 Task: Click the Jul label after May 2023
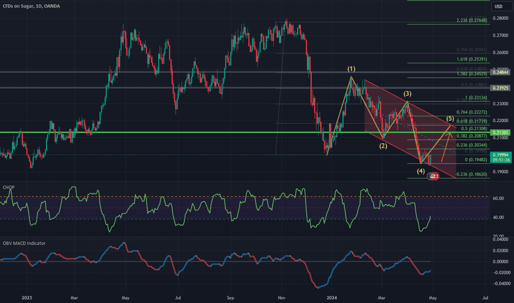178,297
